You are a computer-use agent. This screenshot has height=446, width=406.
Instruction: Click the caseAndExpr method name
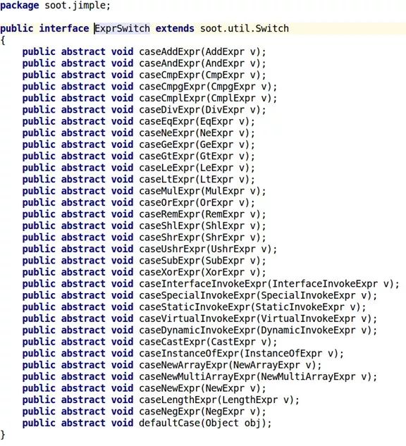170,63
